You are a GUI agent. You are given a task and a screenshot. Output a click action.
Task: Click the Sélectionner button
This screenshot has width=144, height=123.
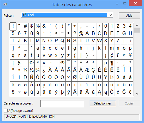(103, 103)
